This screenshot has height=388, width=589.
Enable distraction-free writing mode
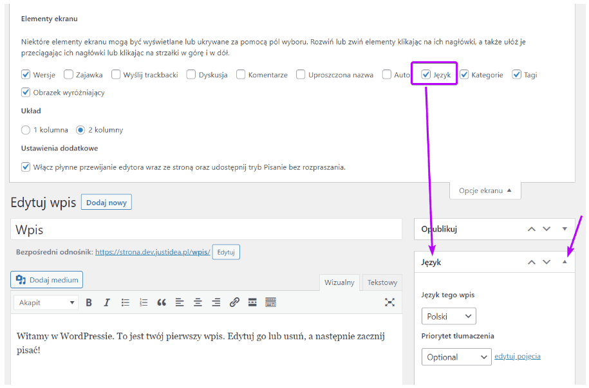[x=389, y=302]
